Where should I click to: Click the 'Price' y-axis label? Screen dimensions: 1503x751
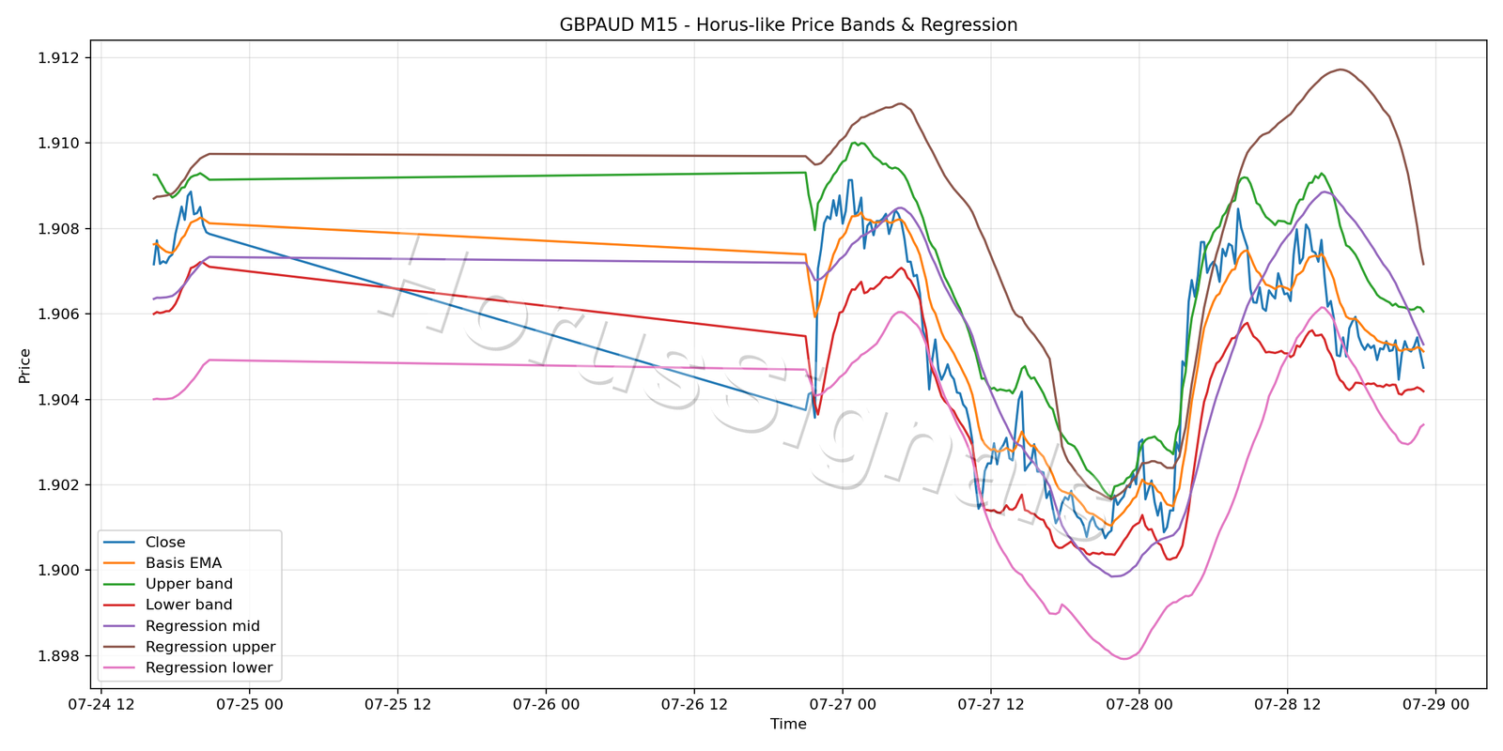[24, 365]
